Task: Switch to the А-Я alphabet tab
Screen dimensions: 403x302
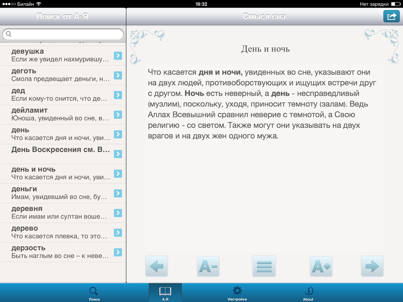Action: click(165, 293)
